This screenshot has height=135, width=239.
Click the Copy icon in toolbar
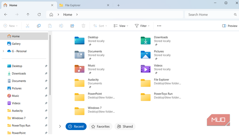(x=39, y=26)
